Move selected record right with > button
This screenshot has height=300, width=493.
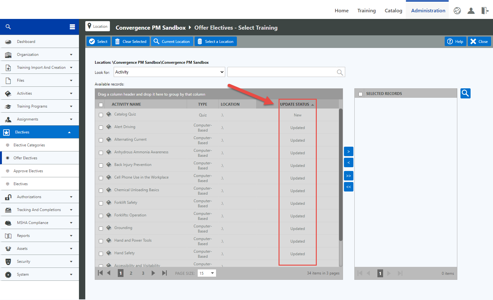348,151
